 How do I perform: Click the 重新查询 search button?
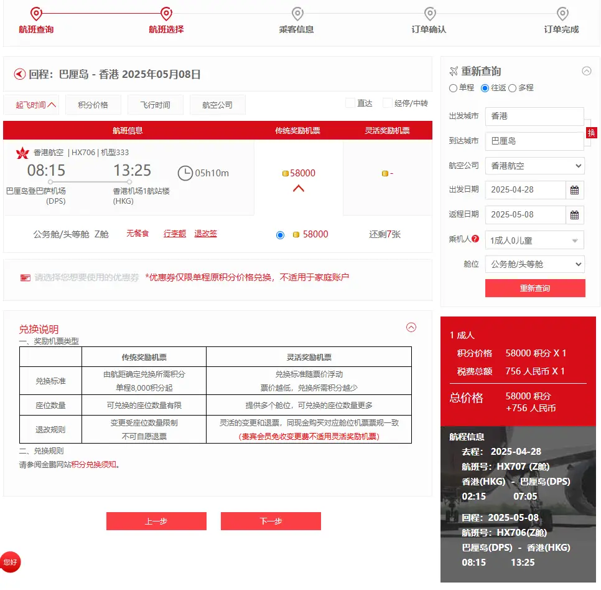pos(535,288)
